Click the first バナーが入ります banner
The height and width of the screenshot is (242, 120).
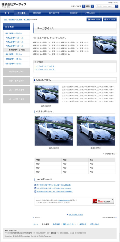pos(16,72)
